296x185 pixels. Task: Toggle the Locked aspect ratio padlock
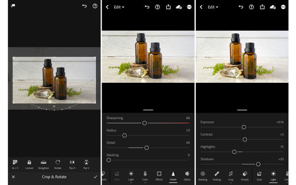[29, 164]
